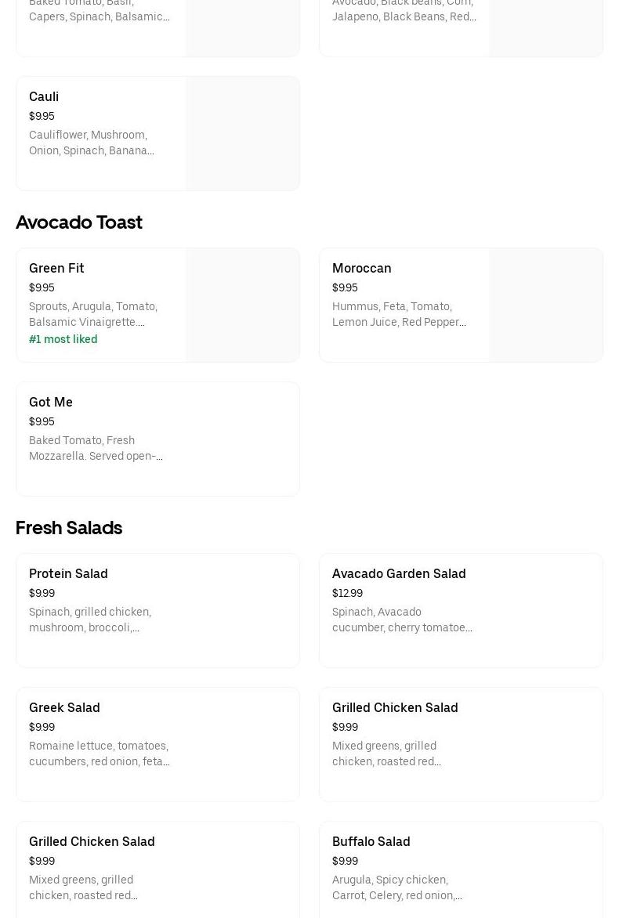Click the '#1 most liked' label
The width and height of the screenshot is (630, 918).
63,339
